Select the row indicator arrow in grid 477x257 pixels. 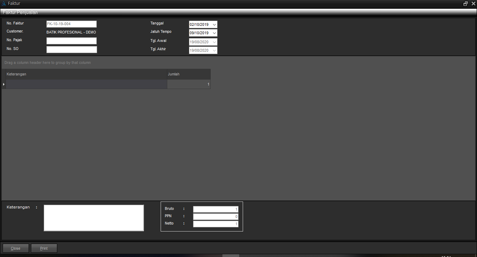pos(4,85)
